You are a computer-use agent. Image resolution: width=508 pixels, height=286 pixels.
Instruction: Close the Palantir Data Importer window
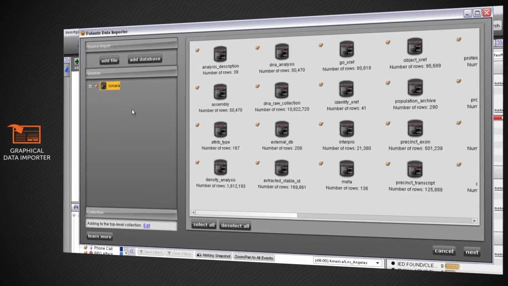(x=487, y=12)
